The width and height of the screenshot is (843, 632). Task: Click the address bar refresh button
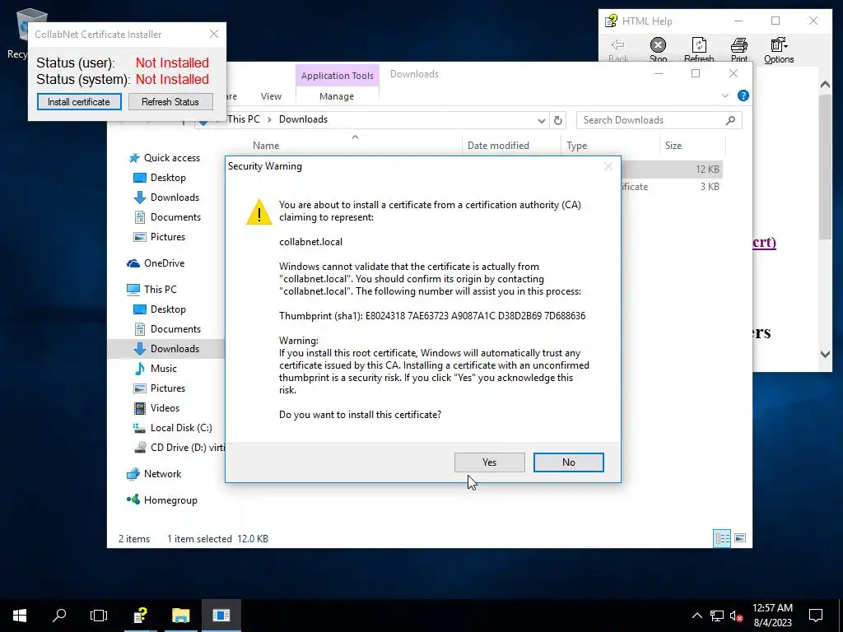(558, 120)
